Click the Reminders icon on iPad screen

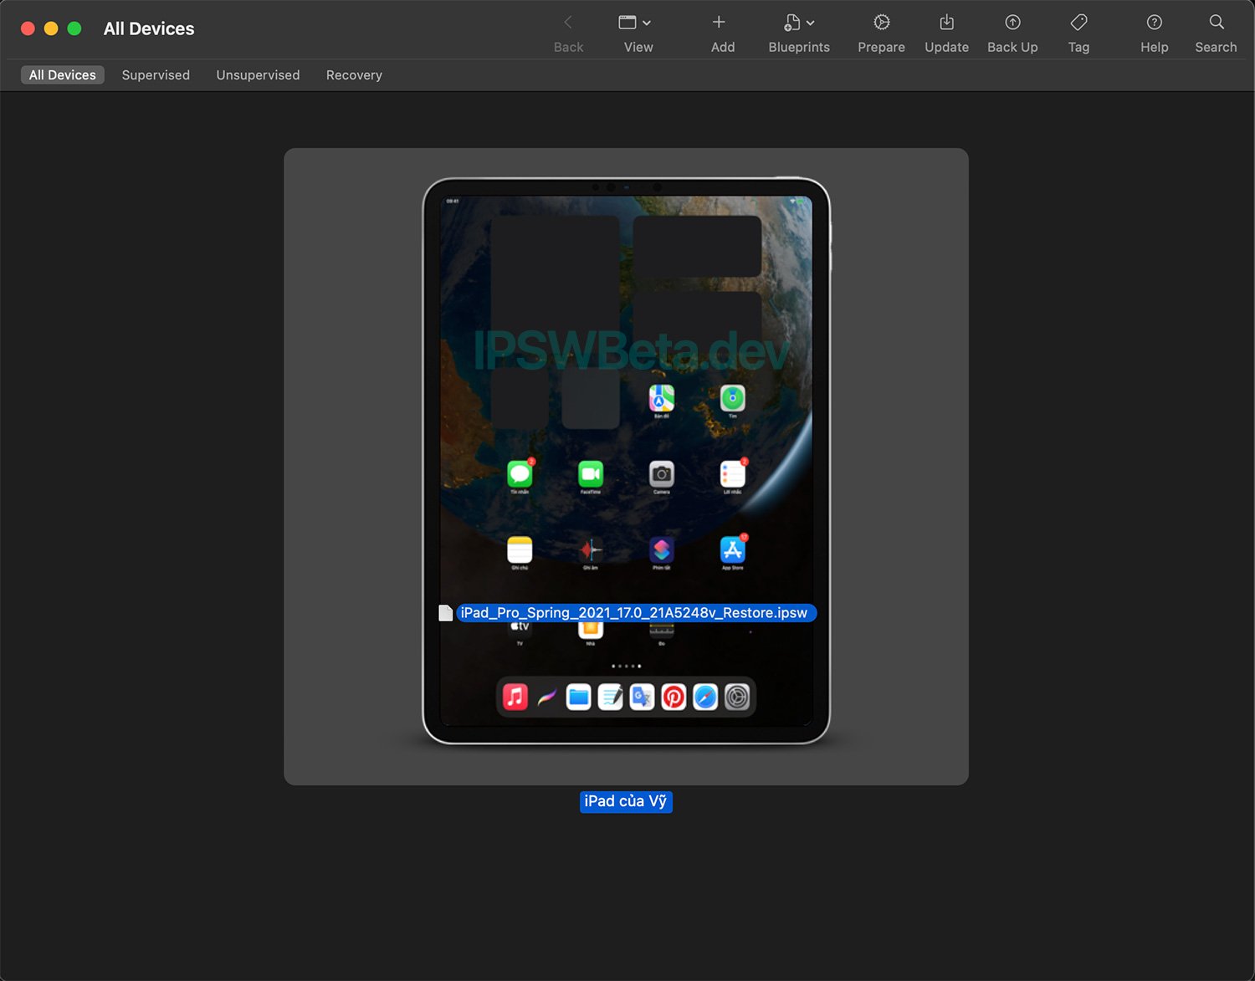[x=733, y=474]
